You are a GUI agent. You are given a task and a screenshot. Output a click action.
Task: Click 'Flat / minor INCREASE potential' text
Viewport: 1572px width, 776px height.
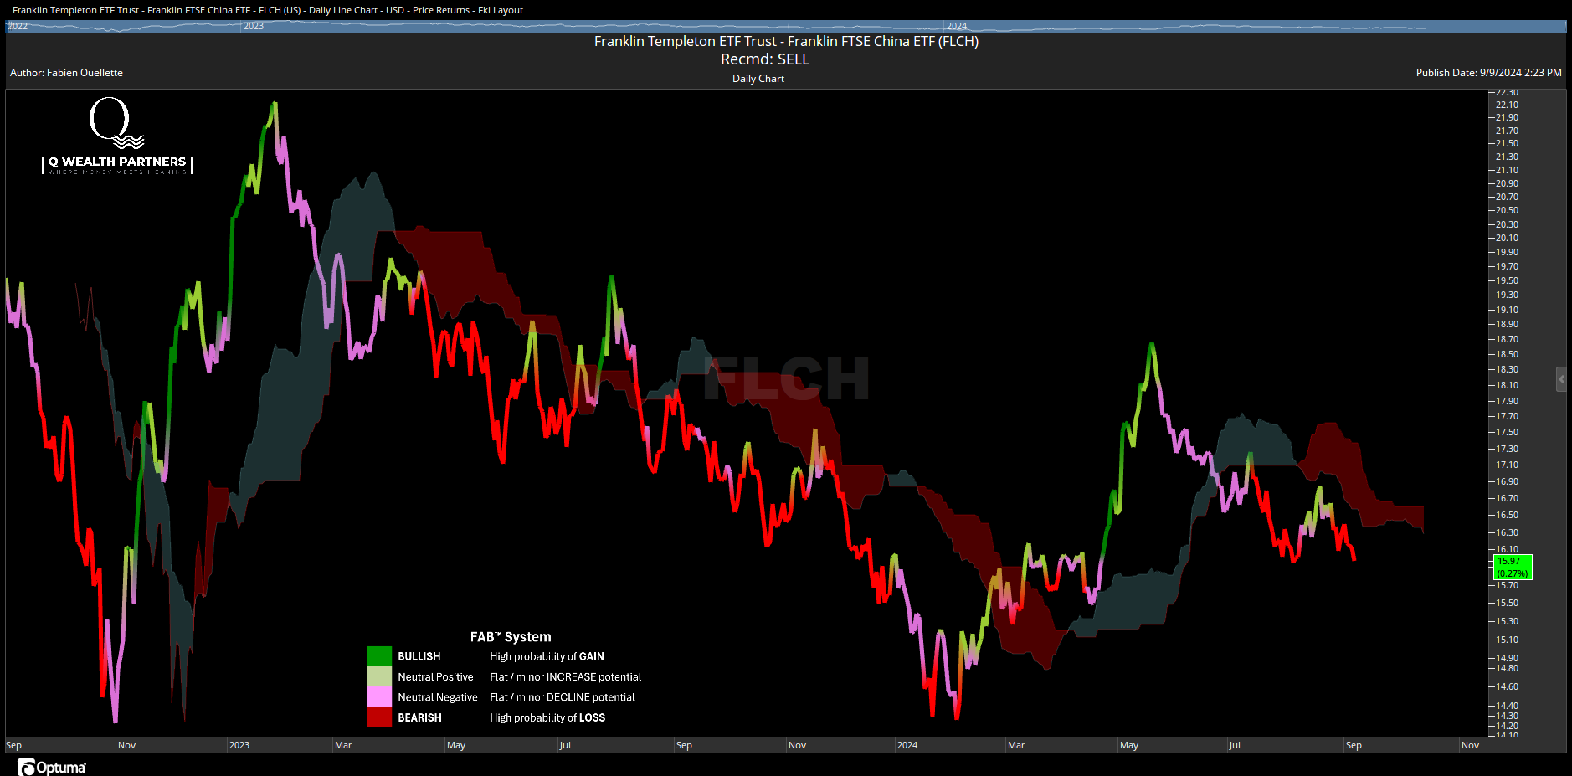click(x=566, y=676)
